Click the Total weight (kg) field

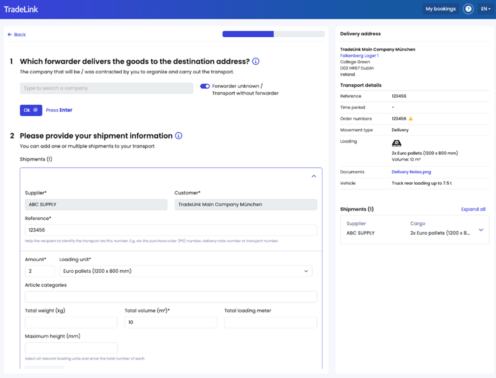point(71,322)
